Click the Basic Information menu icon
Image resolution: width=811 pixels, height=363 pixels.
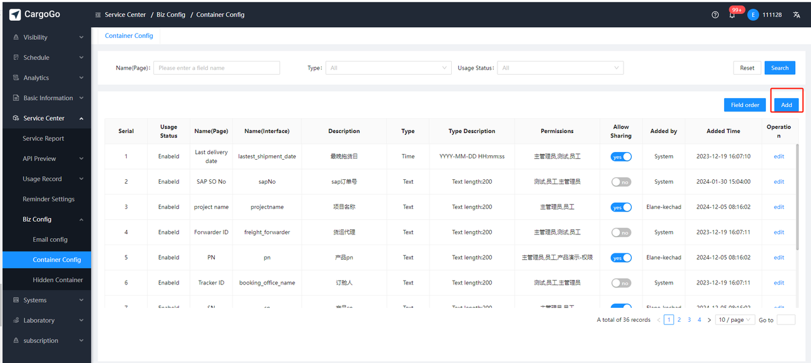pyautogui.click(x=16, y=98)
